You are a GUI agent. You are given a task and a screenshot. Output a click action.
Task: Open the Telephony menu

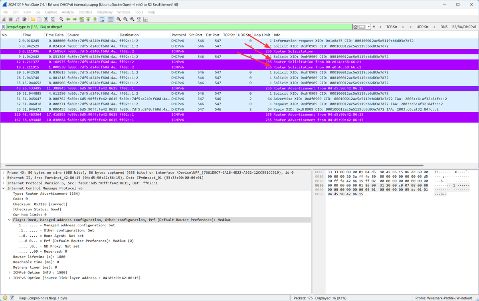[x=105, y=12]
